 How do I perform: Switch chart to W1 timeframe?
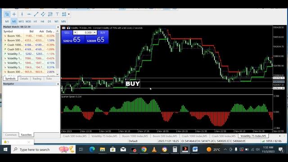[56, 22]
